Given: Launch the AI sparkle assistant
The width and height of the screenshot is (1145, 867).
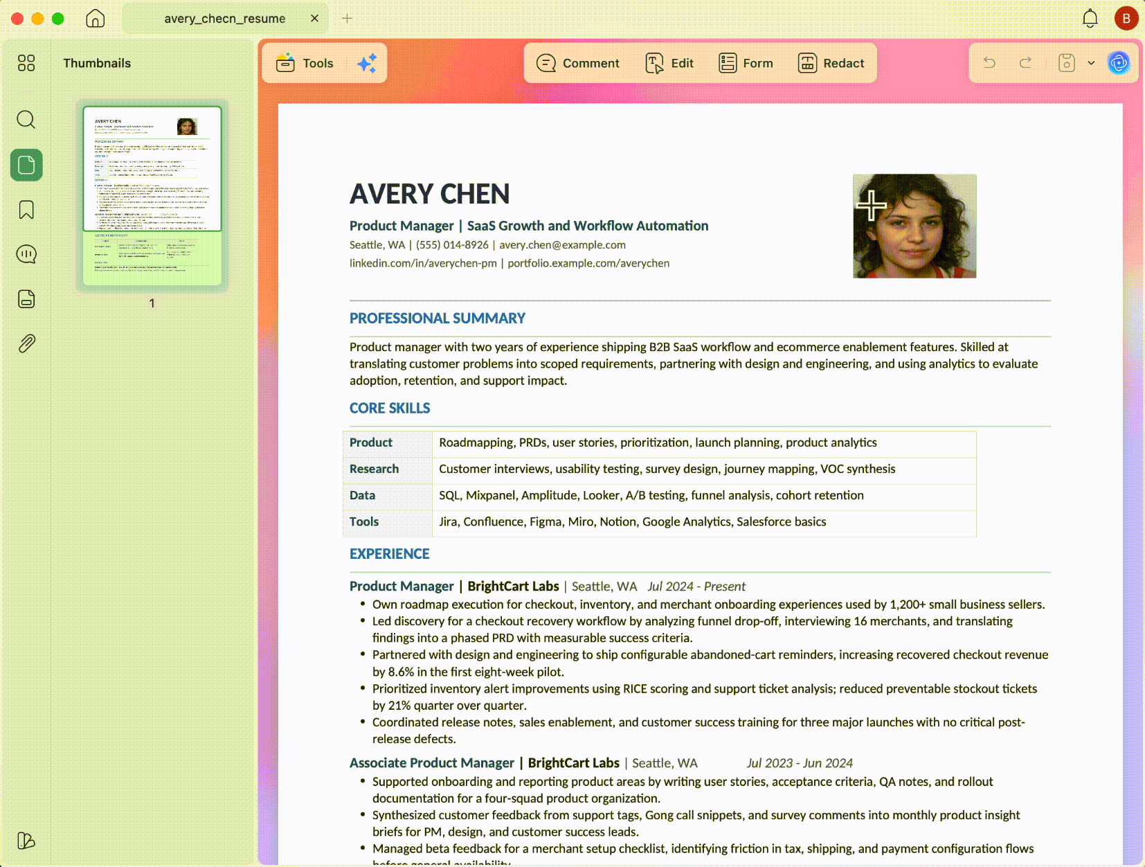Looking at the screenshot, I should [367, 63].
